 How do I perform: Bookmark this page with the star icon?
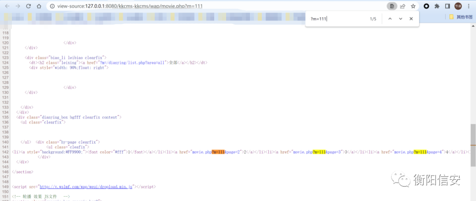point(413,6)
